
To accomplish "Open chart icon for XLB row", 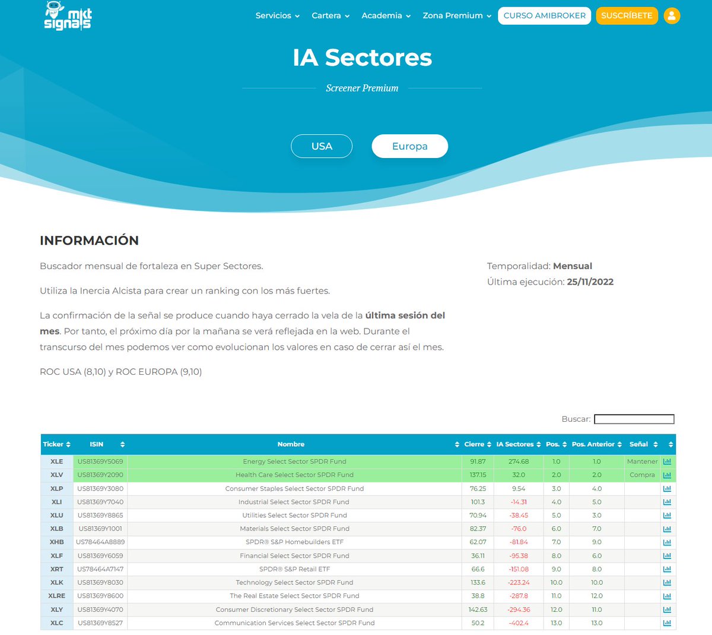I will (667, 529).
